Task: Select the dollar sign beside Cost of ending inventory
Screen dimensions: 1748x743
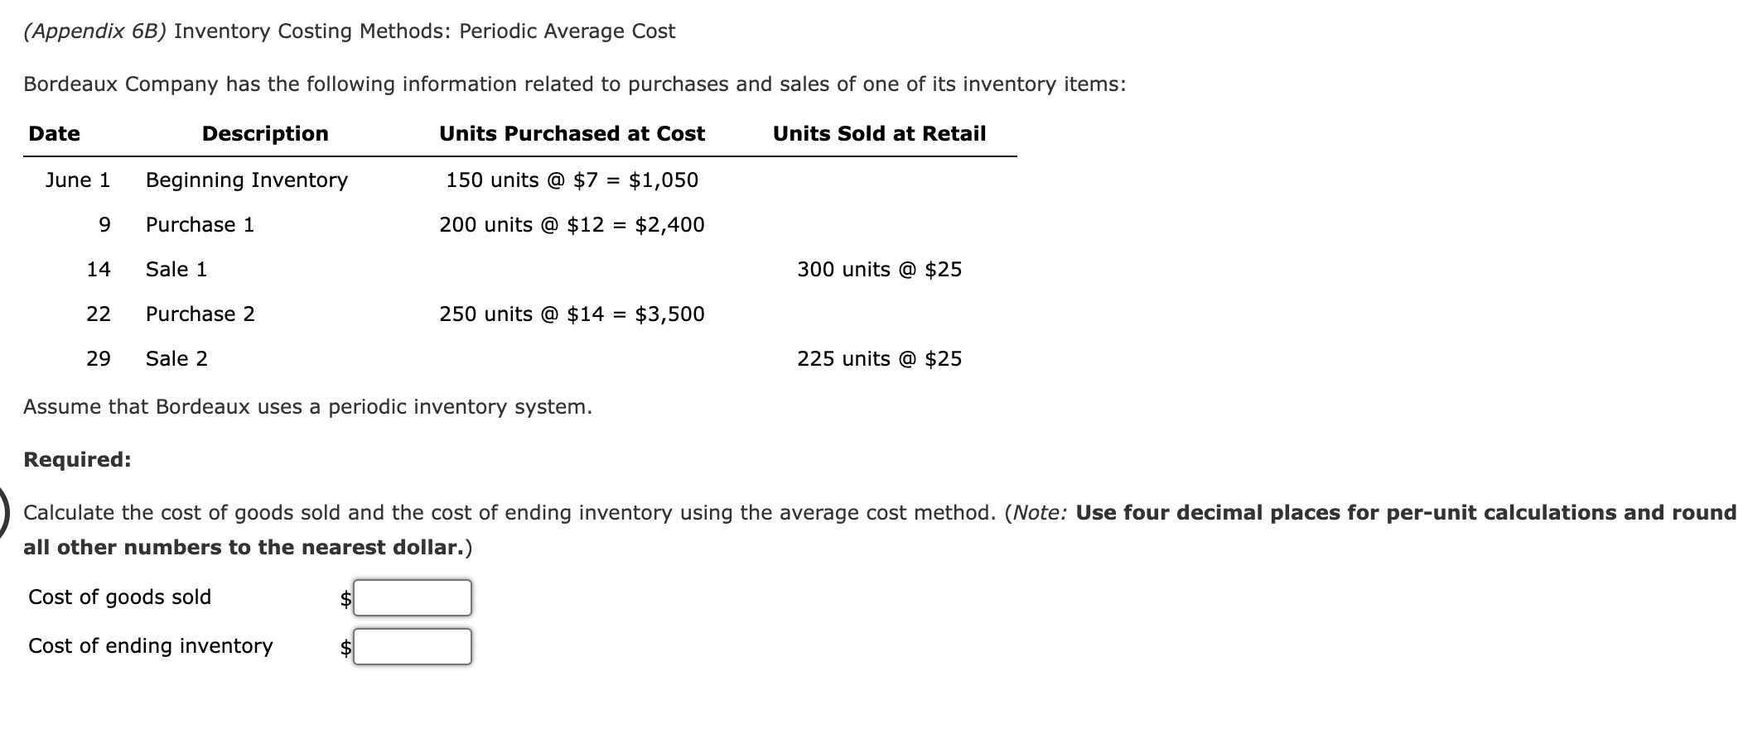Action: [343, 647]
